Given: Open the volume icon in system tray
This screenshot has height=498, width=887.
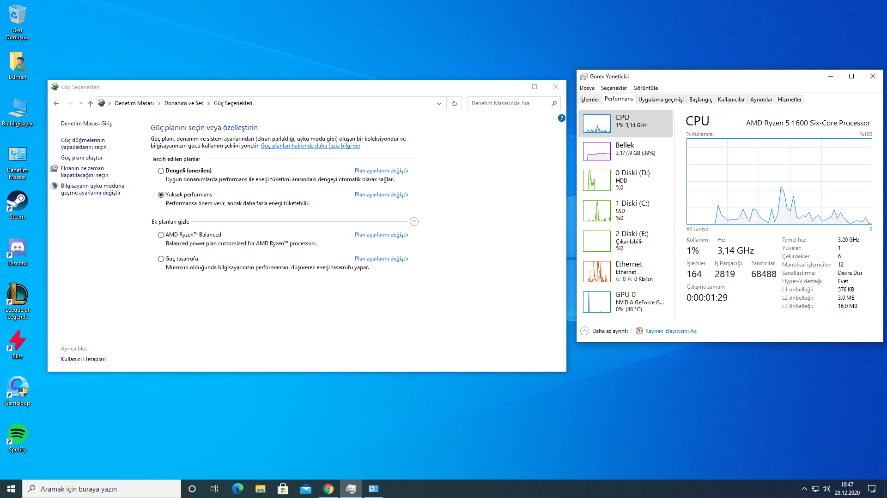Looking at the screenshot, I should pos(826,489).
